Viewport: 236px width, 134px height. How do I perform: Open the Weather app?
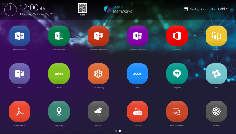(x=98, y=112)
